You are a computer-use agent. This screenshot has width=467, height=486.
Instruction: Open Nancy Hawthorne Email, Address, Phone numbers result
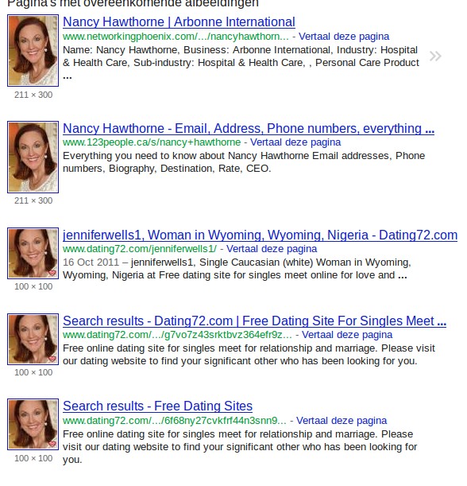[249, 129]
